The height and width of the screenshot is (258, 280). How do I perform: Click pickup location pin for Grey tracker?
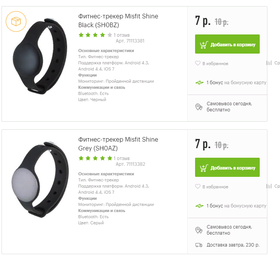[199, 230]
